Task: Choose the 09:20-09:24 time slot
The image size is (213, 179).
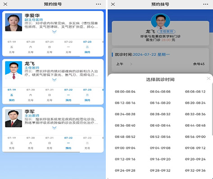Action: [195, 159]
